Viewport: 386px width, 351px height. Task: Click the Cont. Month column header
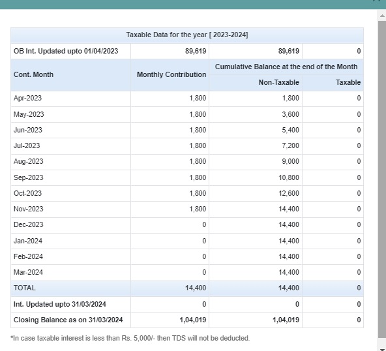tap(33, 74)
